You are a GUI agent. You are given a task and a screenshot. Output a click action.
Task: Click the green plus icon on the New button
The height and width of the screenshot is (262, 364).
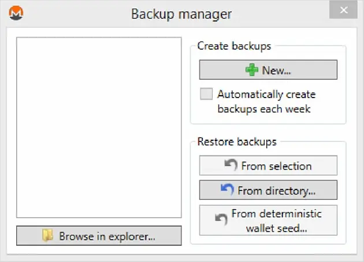pyautogui.click(x=252, y=70)
